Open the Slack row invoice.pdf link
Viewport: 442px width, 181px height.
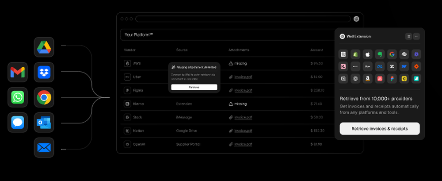(x=243, y=117)
